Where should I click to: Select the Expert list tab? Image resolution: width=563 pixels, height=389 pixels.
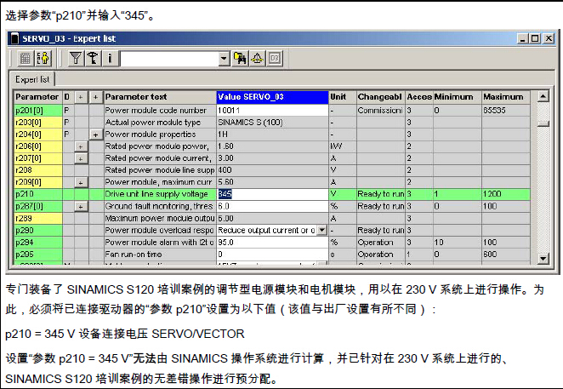click(32, 79)
